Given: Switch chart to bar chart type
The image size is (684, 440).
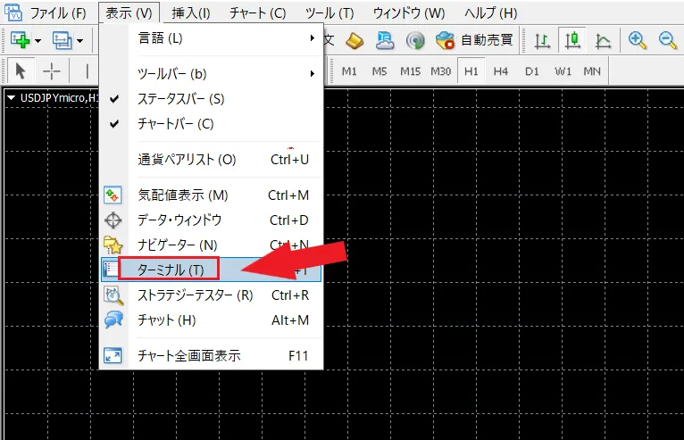Looking at the screenshot, I should pyautogui.click(x=542, y=40).
